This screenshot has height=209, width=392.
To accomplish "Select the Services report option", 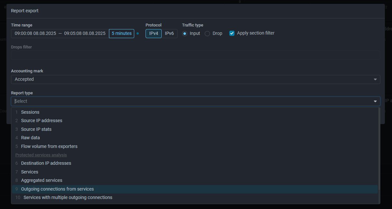I will click(x=29, y=172).
